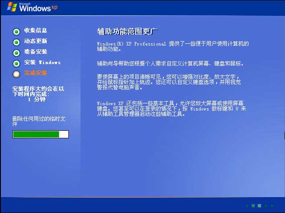Screen dimensions: 285x213
Task: Select the 收集信息 step label
Action: [36, 30]
